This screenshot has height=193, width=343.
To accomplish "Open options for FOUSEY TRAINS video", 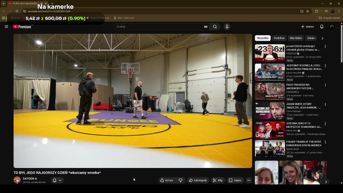I will (325, 142).
